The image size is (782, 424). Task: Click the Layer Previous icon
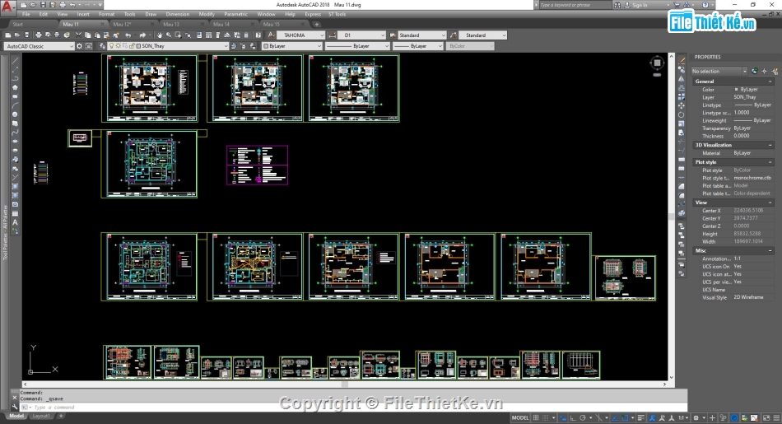click(244, 46)
